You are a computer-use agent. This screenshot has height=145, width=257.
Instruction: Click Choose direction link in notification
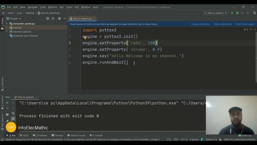tap(200, 24)
